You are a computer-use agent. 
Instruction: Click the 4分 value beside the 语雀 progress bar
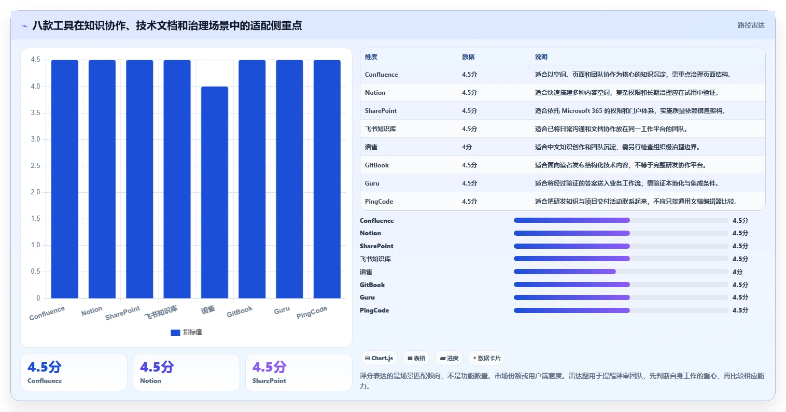[737, 272]
